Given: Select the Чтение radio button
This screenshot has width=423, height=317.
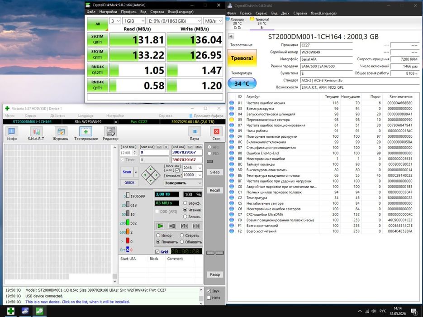Looking at the screenshot, I should pos(185,210).
